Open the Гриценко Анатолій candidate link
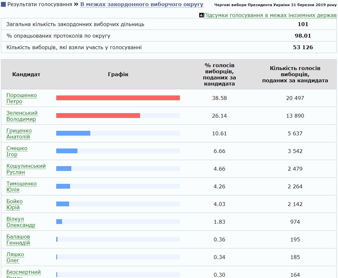 point(19,134)
